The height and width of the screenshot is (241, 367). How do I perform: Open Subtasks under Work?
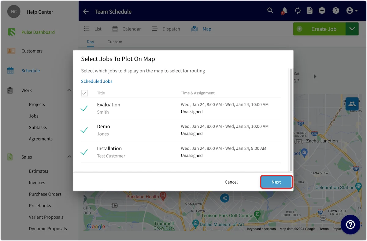38,127
